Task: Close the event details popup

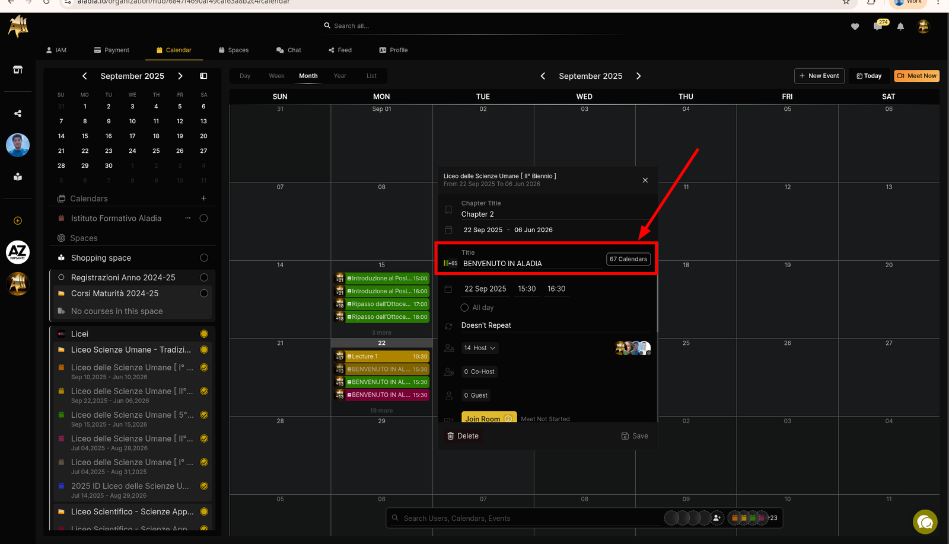Action: click(645, 180)
